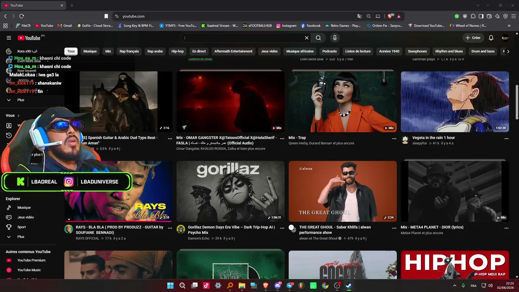This screenshot has width=519, height=292.
Task: Open the Mix - Trap title link
Action: 297,138
